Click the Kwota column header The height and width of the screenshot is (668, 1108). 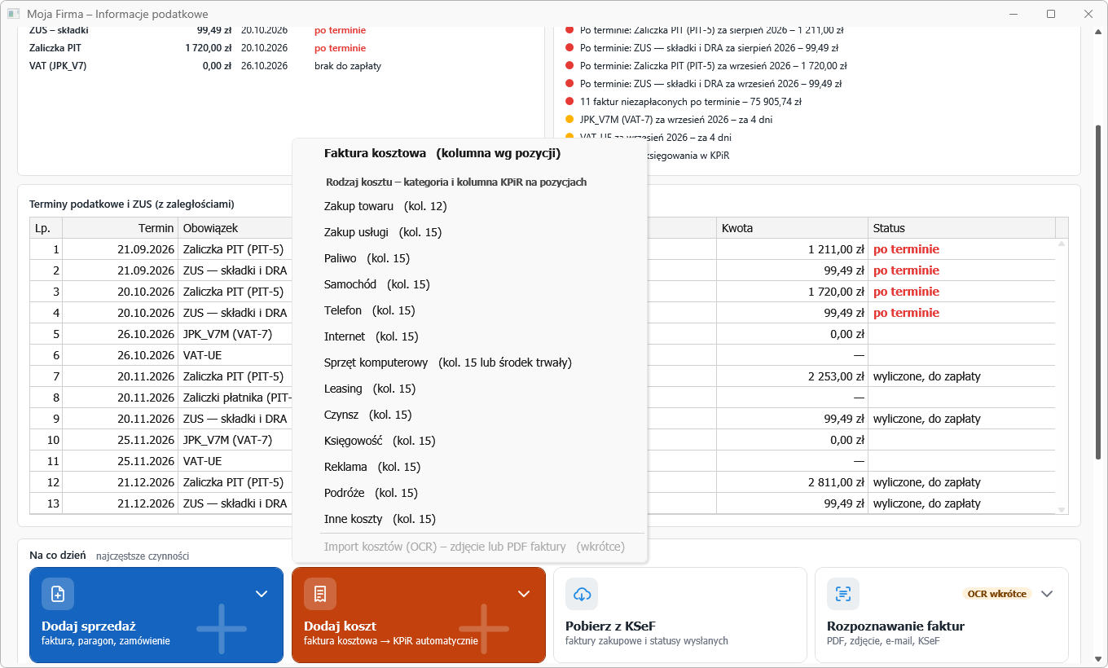click(792, 228)
